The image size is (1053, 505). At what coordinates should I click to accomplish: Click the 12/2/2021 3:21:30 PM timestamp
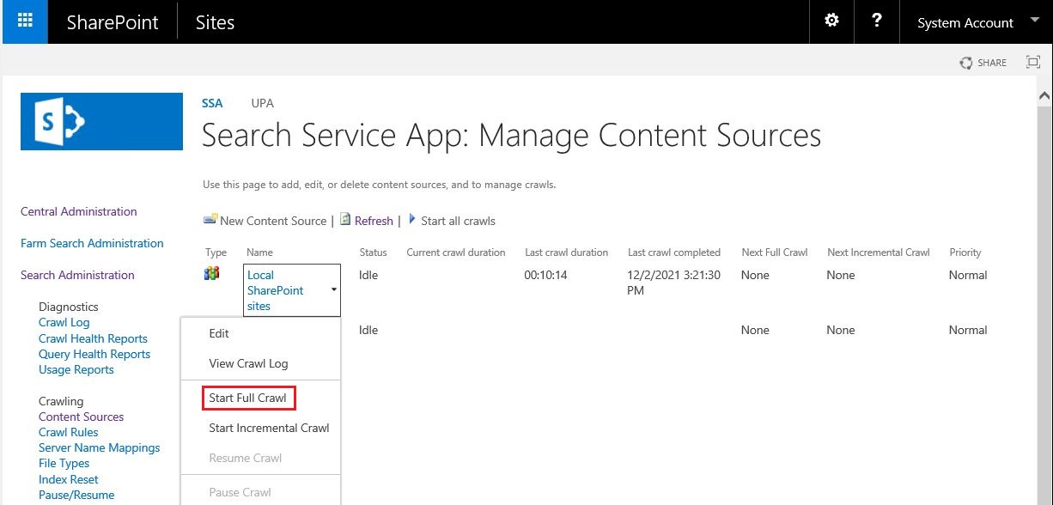coord(674,283)
